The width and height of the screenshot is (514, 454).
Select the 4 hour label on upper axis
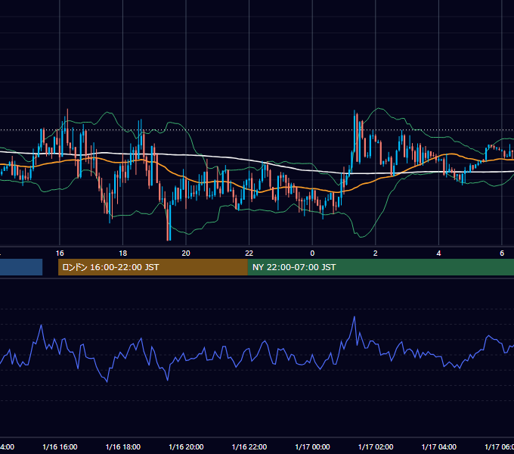(438, 253)
